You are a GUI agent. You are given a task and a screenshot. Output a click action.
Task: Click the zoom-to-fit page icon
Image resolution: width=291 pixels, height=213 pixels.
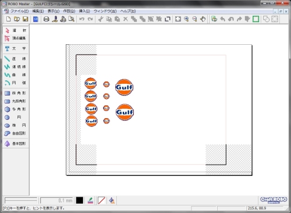[x=178, y=19]
